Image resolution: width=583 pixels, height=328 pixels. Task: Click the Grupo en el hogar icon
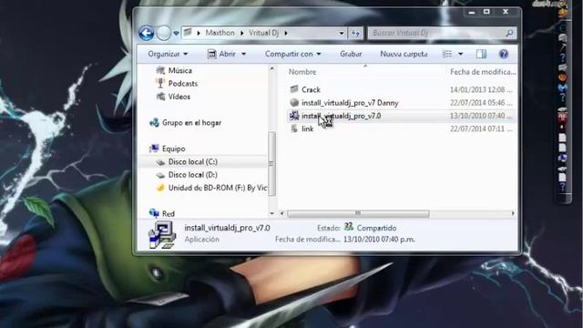tap(154, 123)
